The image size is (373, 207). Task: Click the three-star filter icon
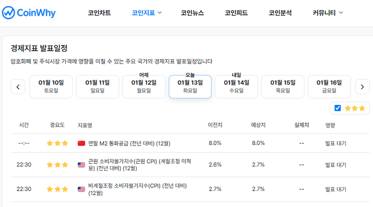coord(355,108)
